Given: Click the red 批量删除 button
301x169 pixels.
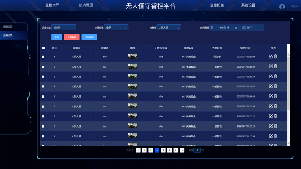Looking at the screenshot, I should (72, 37).
